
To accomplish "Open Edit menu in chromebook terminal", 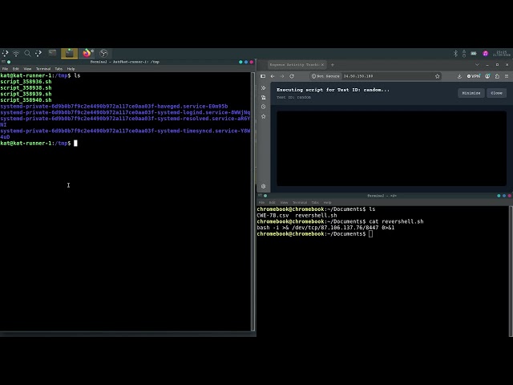I will click(273, 203).
